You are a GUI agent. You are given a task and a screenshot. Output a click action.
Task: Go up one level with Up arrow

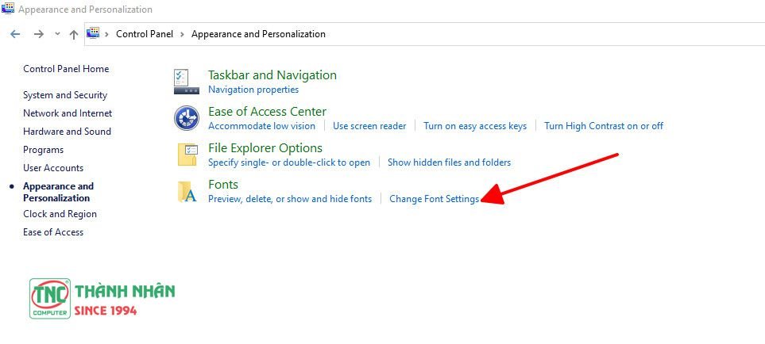[x=74, y=34]
